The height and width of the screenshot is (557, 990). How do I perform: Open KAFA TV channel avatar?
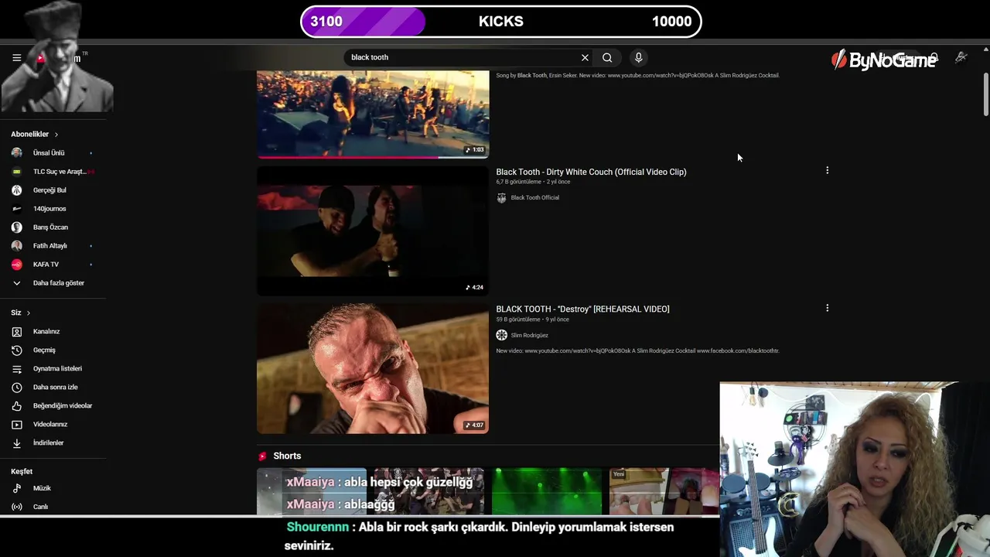click(17, 265)
